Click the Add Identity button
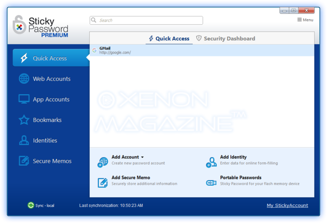327x223 pixels. (x=242, y=160)
